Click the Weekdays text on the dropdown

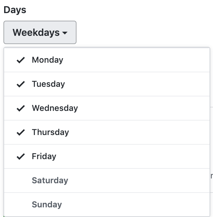36,33
